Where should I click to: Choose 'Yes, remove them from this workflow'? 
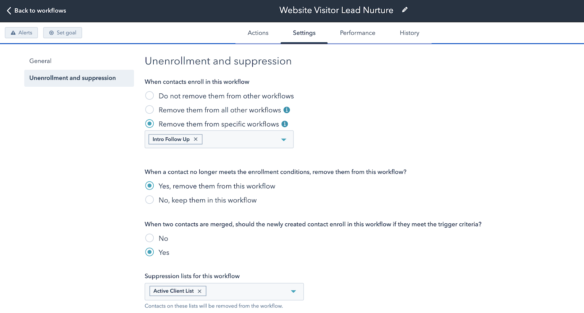click(x=149, y=186)
